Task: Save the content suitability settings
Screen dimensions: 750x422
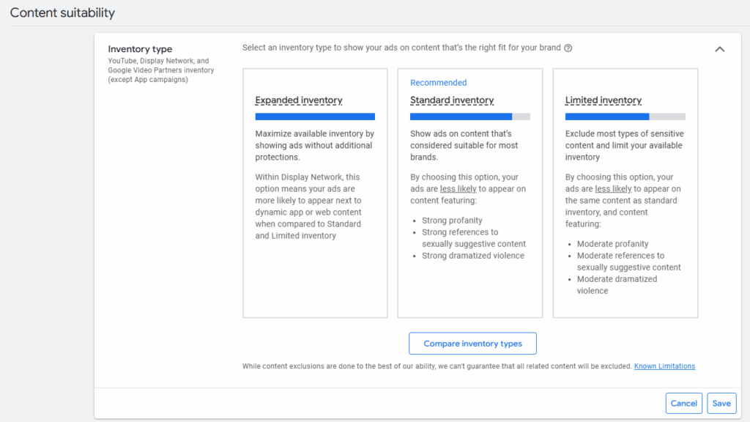Action: click(721, 403)
